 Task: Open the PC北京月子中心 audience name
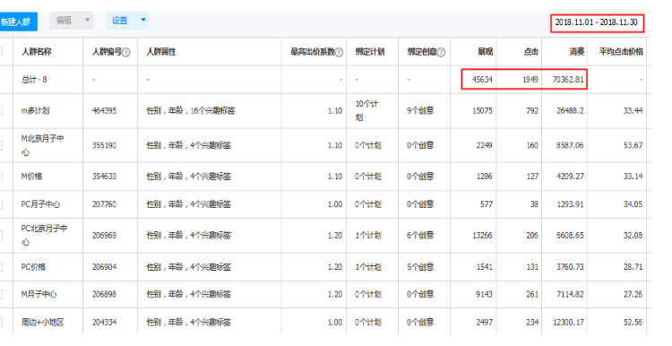coord(44,236)
